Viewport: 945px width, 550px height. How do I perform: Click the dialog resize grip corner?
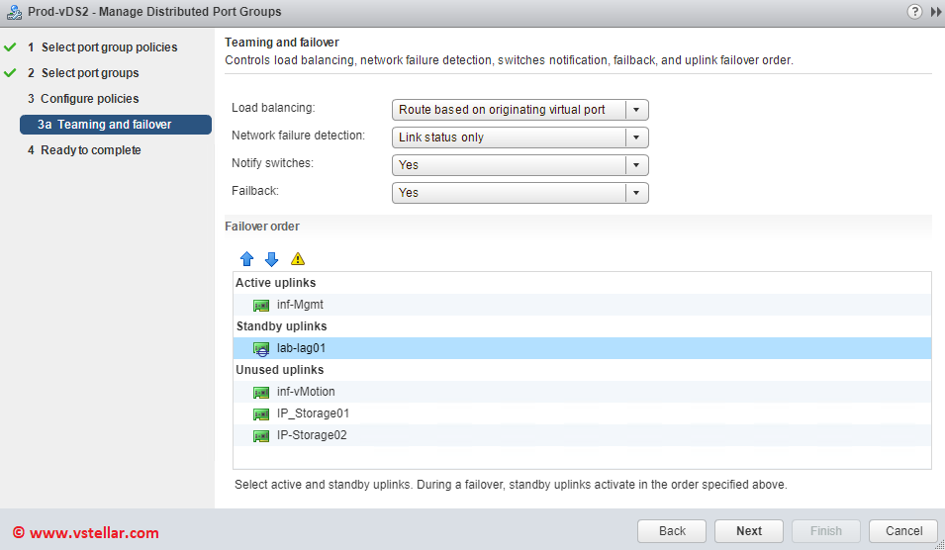click(940, 545)
